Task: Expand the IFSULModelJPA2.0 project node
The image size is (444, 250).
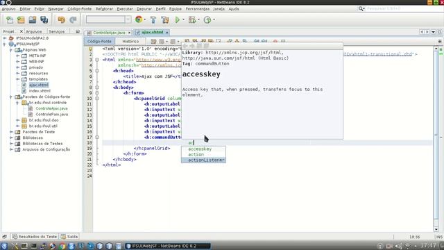Action: tap(5, 38)
